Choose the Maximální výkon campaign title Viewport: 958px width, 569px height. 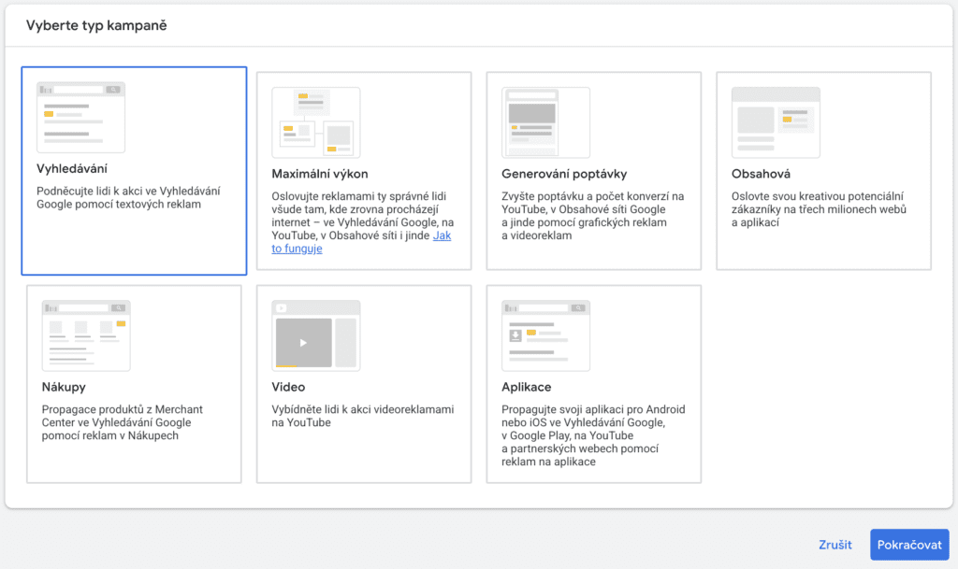[x=320, y=174]
